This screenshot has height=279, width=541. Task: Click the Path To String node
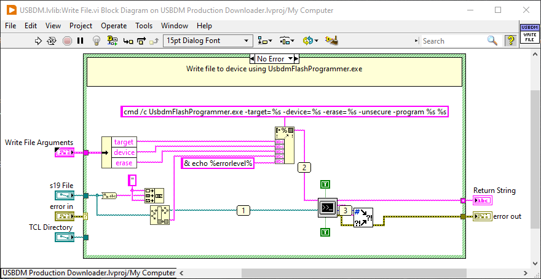coord(109,195)
